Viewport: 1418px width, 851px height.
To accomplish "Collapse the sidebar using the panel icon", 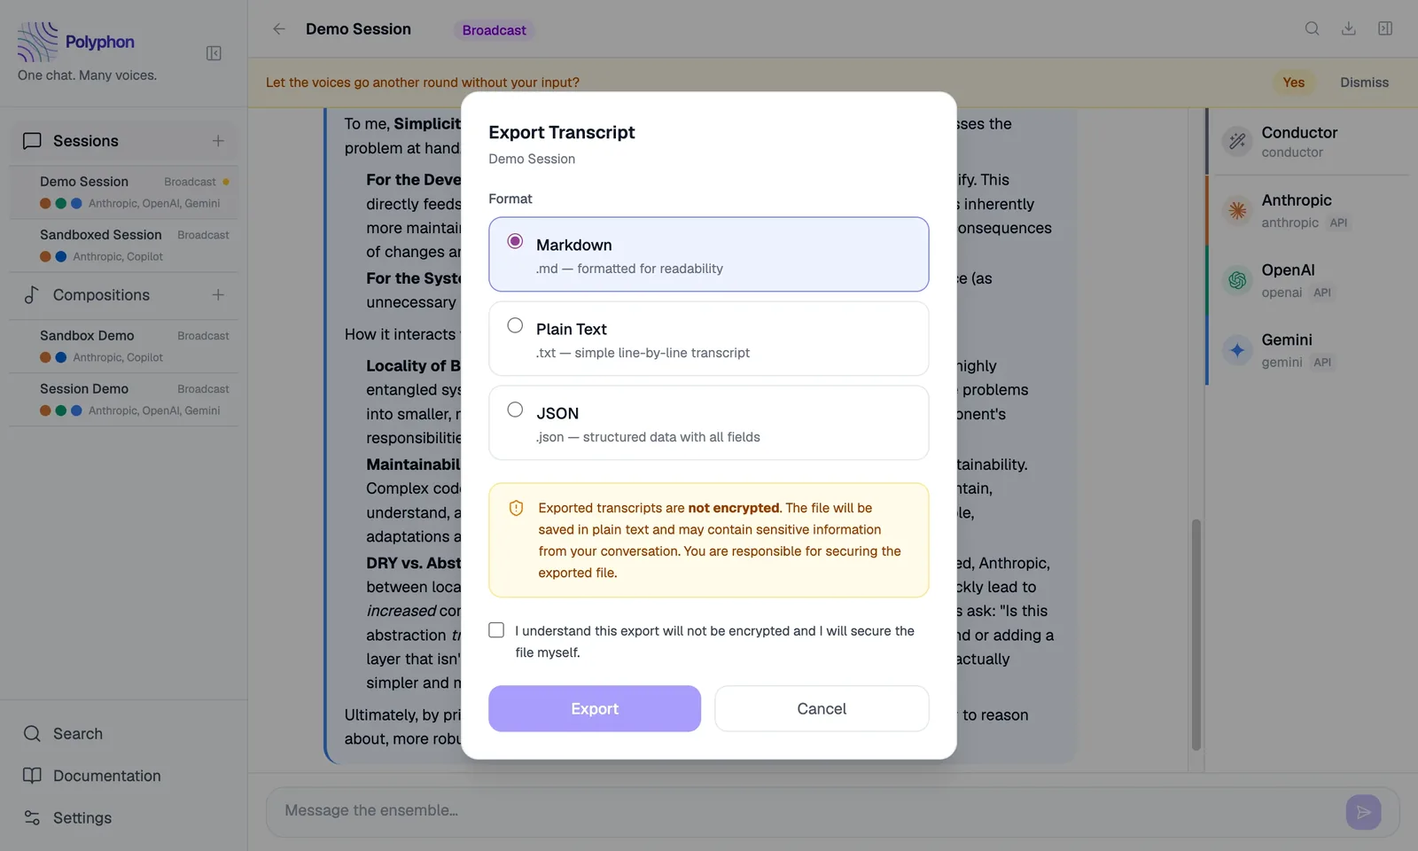I will point(214,53).
